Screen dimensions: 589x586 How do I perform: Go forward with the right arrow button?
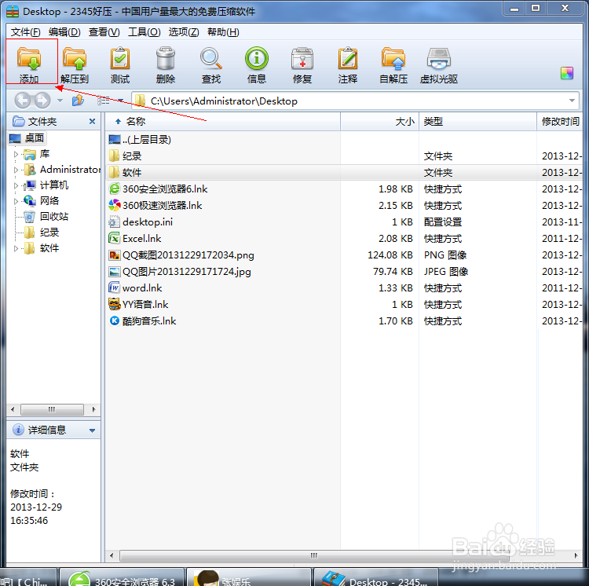(x=42, y=101)
